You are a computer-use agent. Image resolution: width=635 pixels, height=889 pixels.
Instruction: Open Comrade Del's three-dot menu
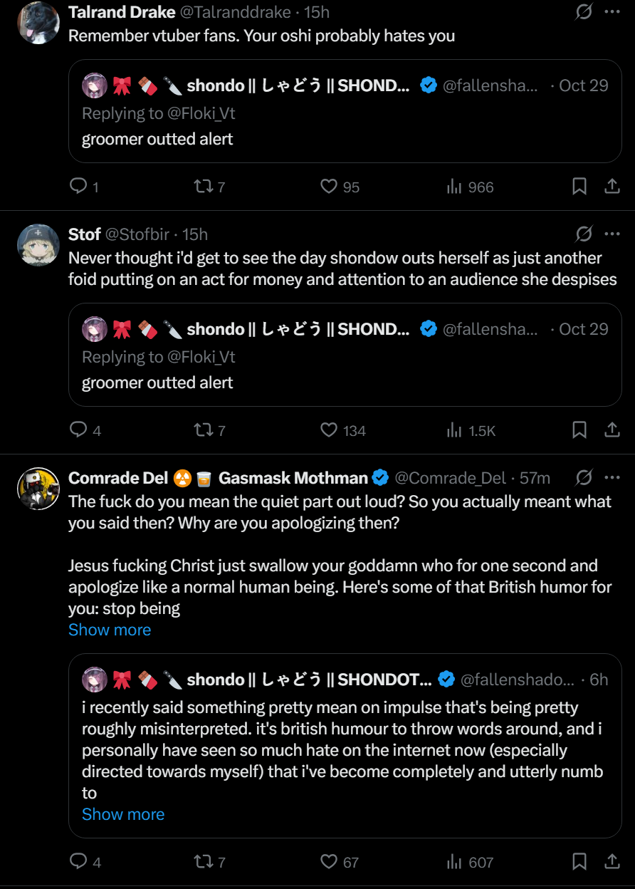pyautogui.click(x=612, y=477)
